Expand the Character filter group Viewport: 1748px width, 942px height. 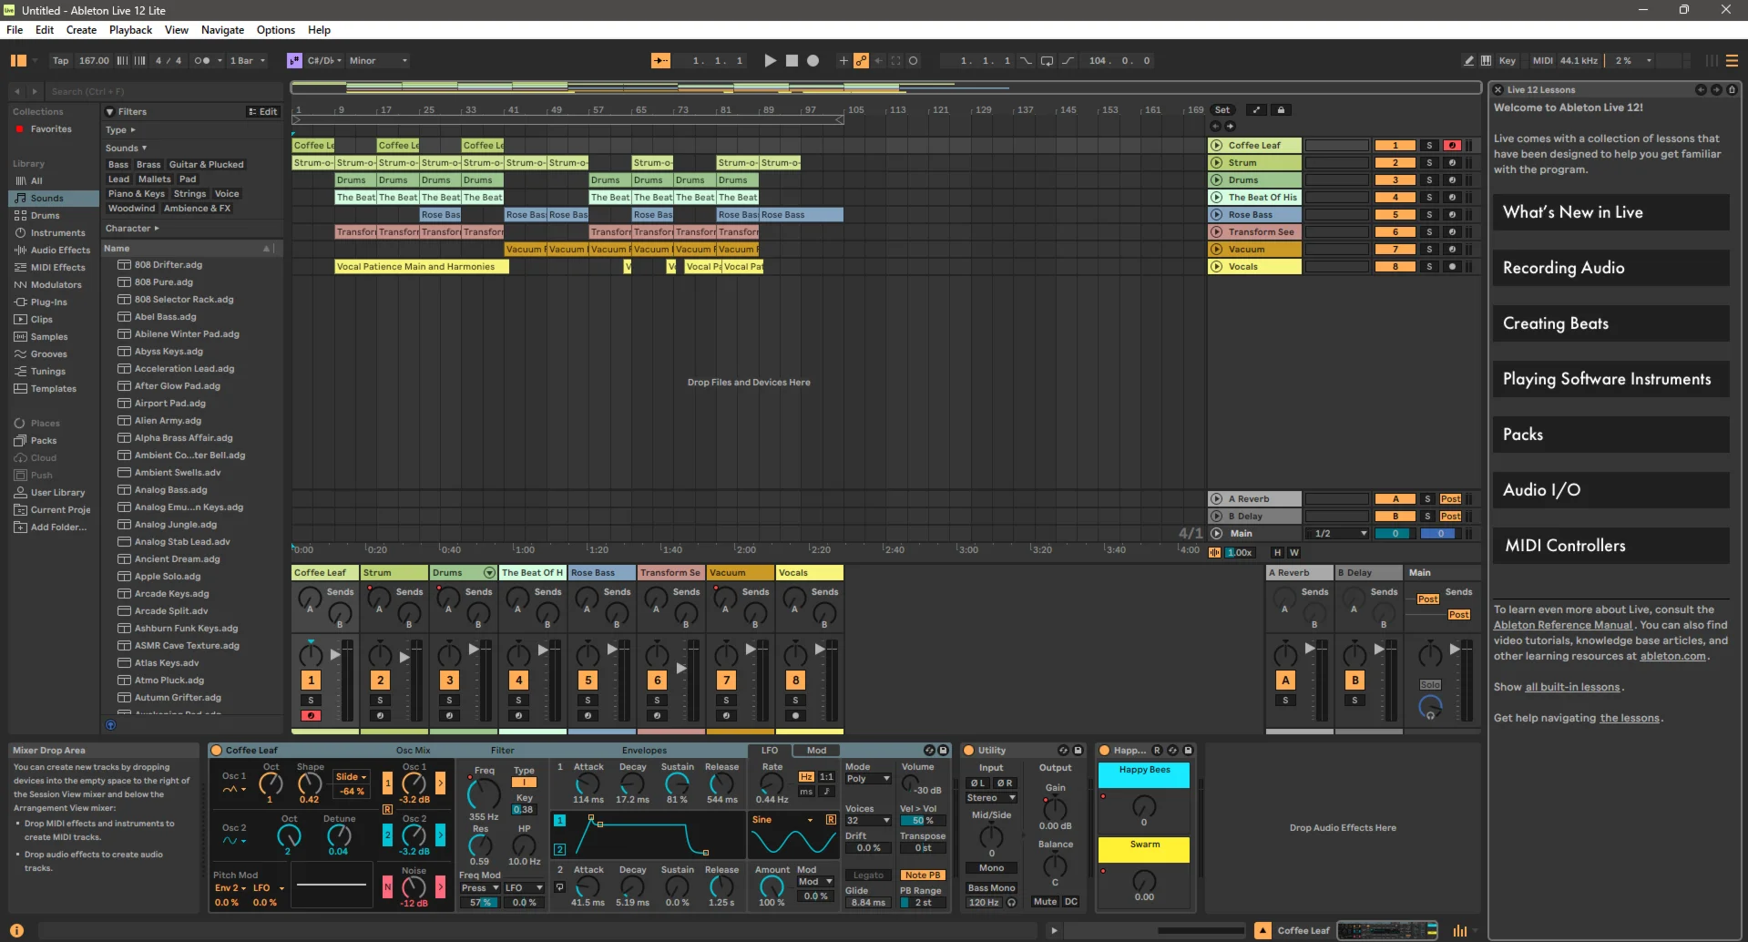pyautogui.click(x=131, y=229)
